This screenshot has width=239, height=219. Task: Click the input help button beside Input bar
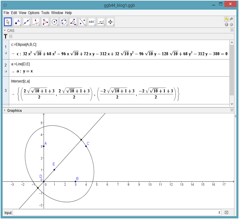click(x=226, y=212)
